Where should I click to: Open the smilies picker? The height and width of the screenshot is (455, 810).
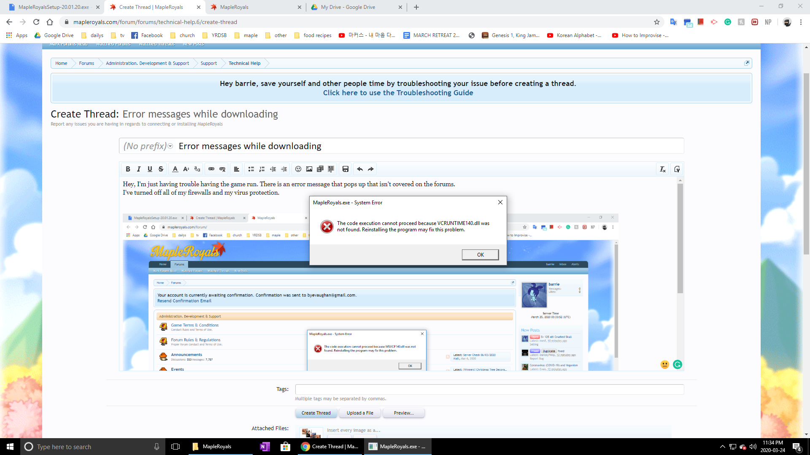(298, 169)
